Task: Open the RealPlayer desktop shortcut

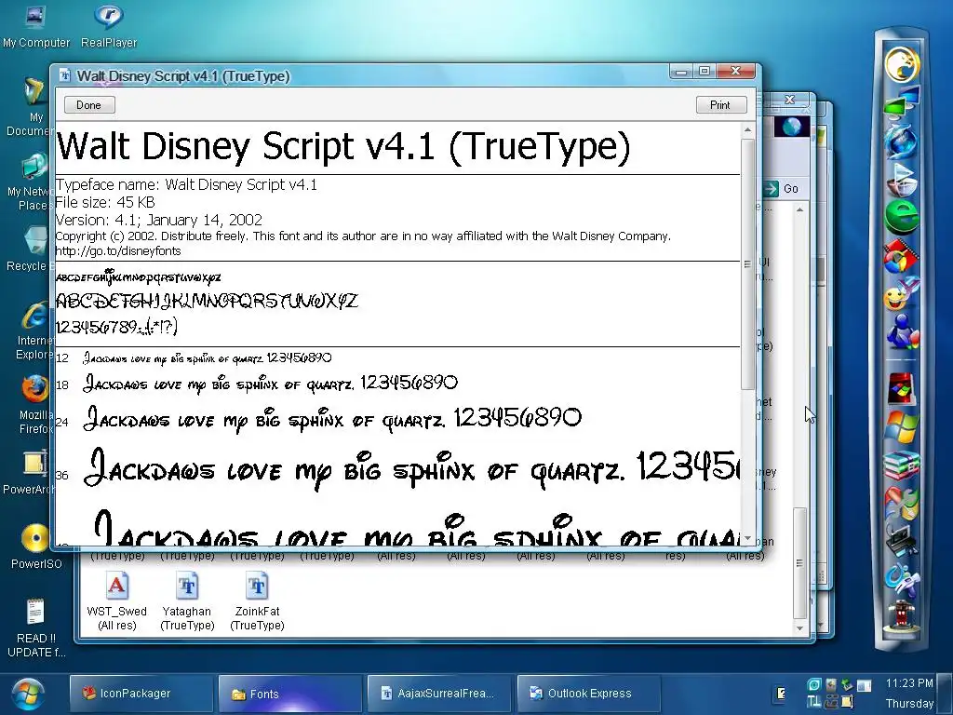Action: coord(109,27)
